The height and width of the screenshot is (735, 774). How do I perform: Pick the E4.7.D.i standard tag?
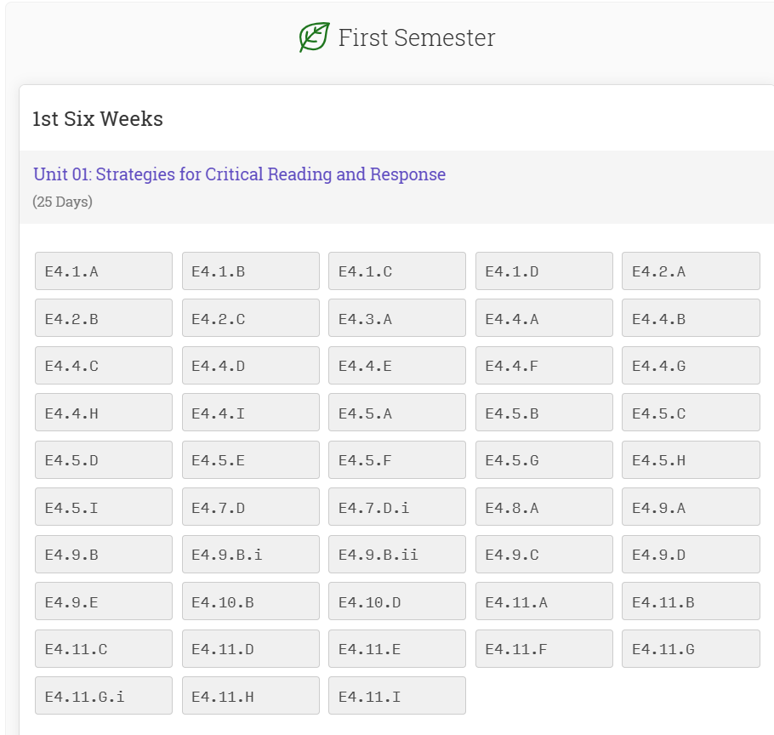397,508
